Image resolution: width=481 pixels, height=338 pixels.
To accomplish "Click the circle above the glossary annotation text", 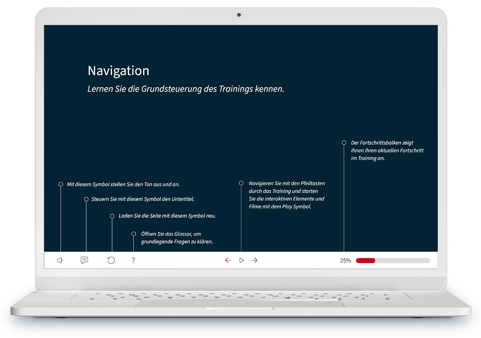I will pyautogui.click(x=134, y=232).
